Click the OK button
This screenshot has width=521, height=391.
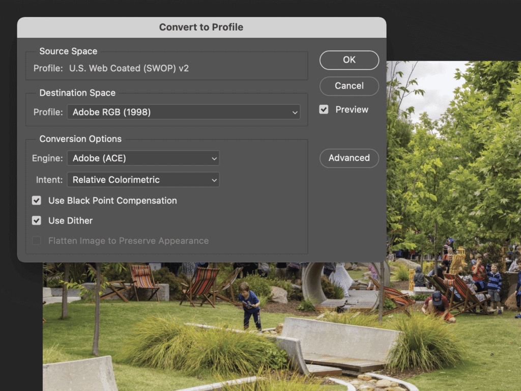(349, 60)
